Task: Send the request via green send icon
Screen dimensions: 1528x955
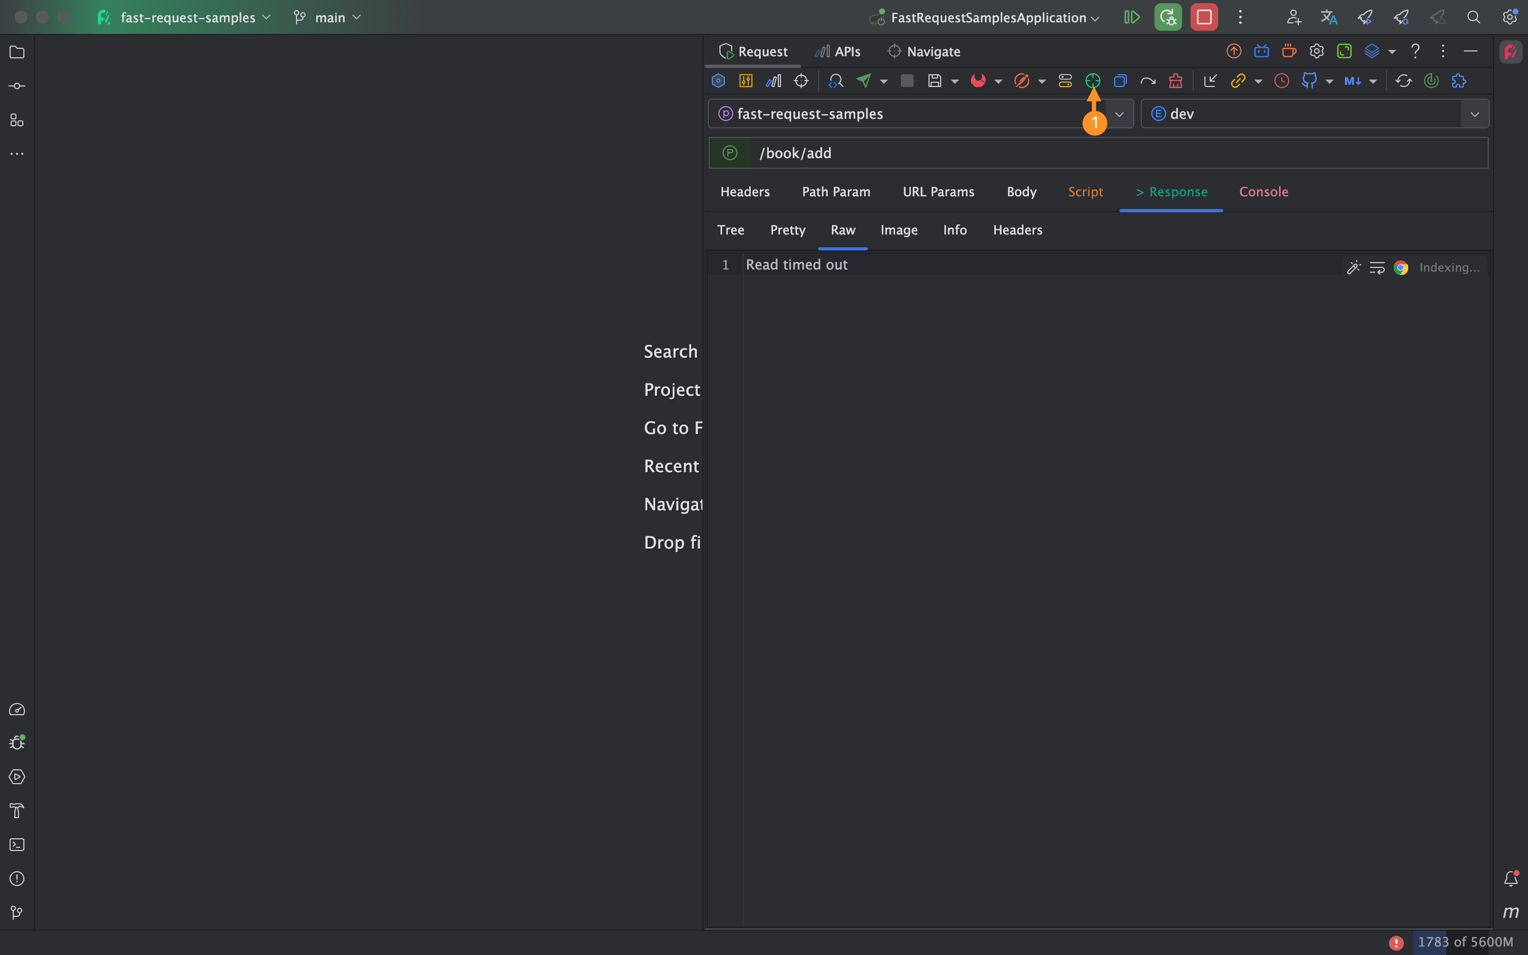Action: [x=863, y=81]
